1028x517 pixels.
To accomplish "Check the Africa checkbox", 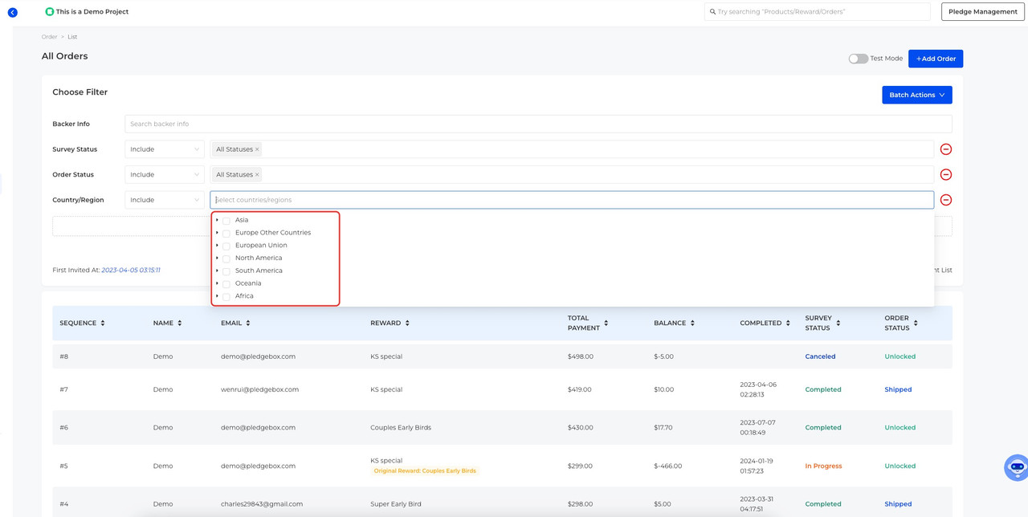I will tap(226, 296).
